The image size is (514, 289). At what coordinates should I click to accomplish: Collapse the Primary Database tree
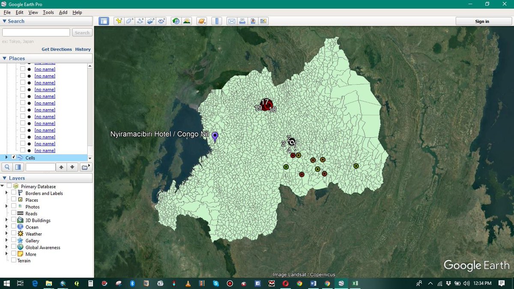tap(3, 186)
